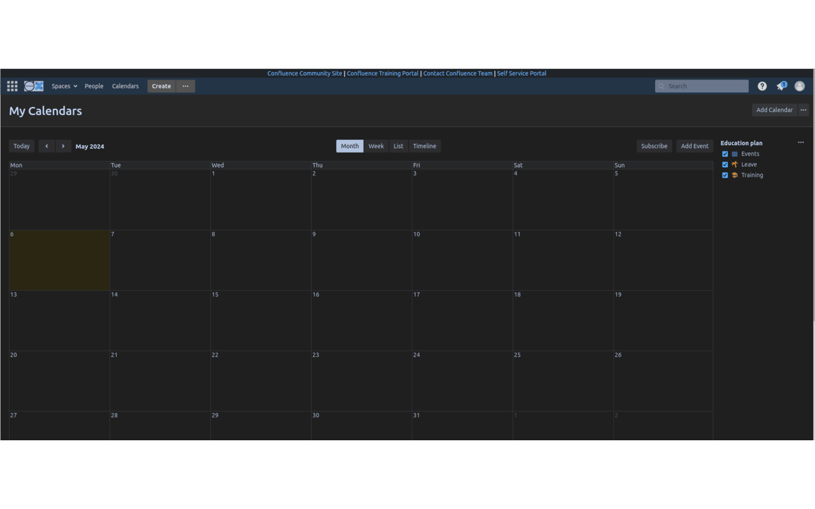Switch to Month view
The image size is (815, 509).
(350, 146)
